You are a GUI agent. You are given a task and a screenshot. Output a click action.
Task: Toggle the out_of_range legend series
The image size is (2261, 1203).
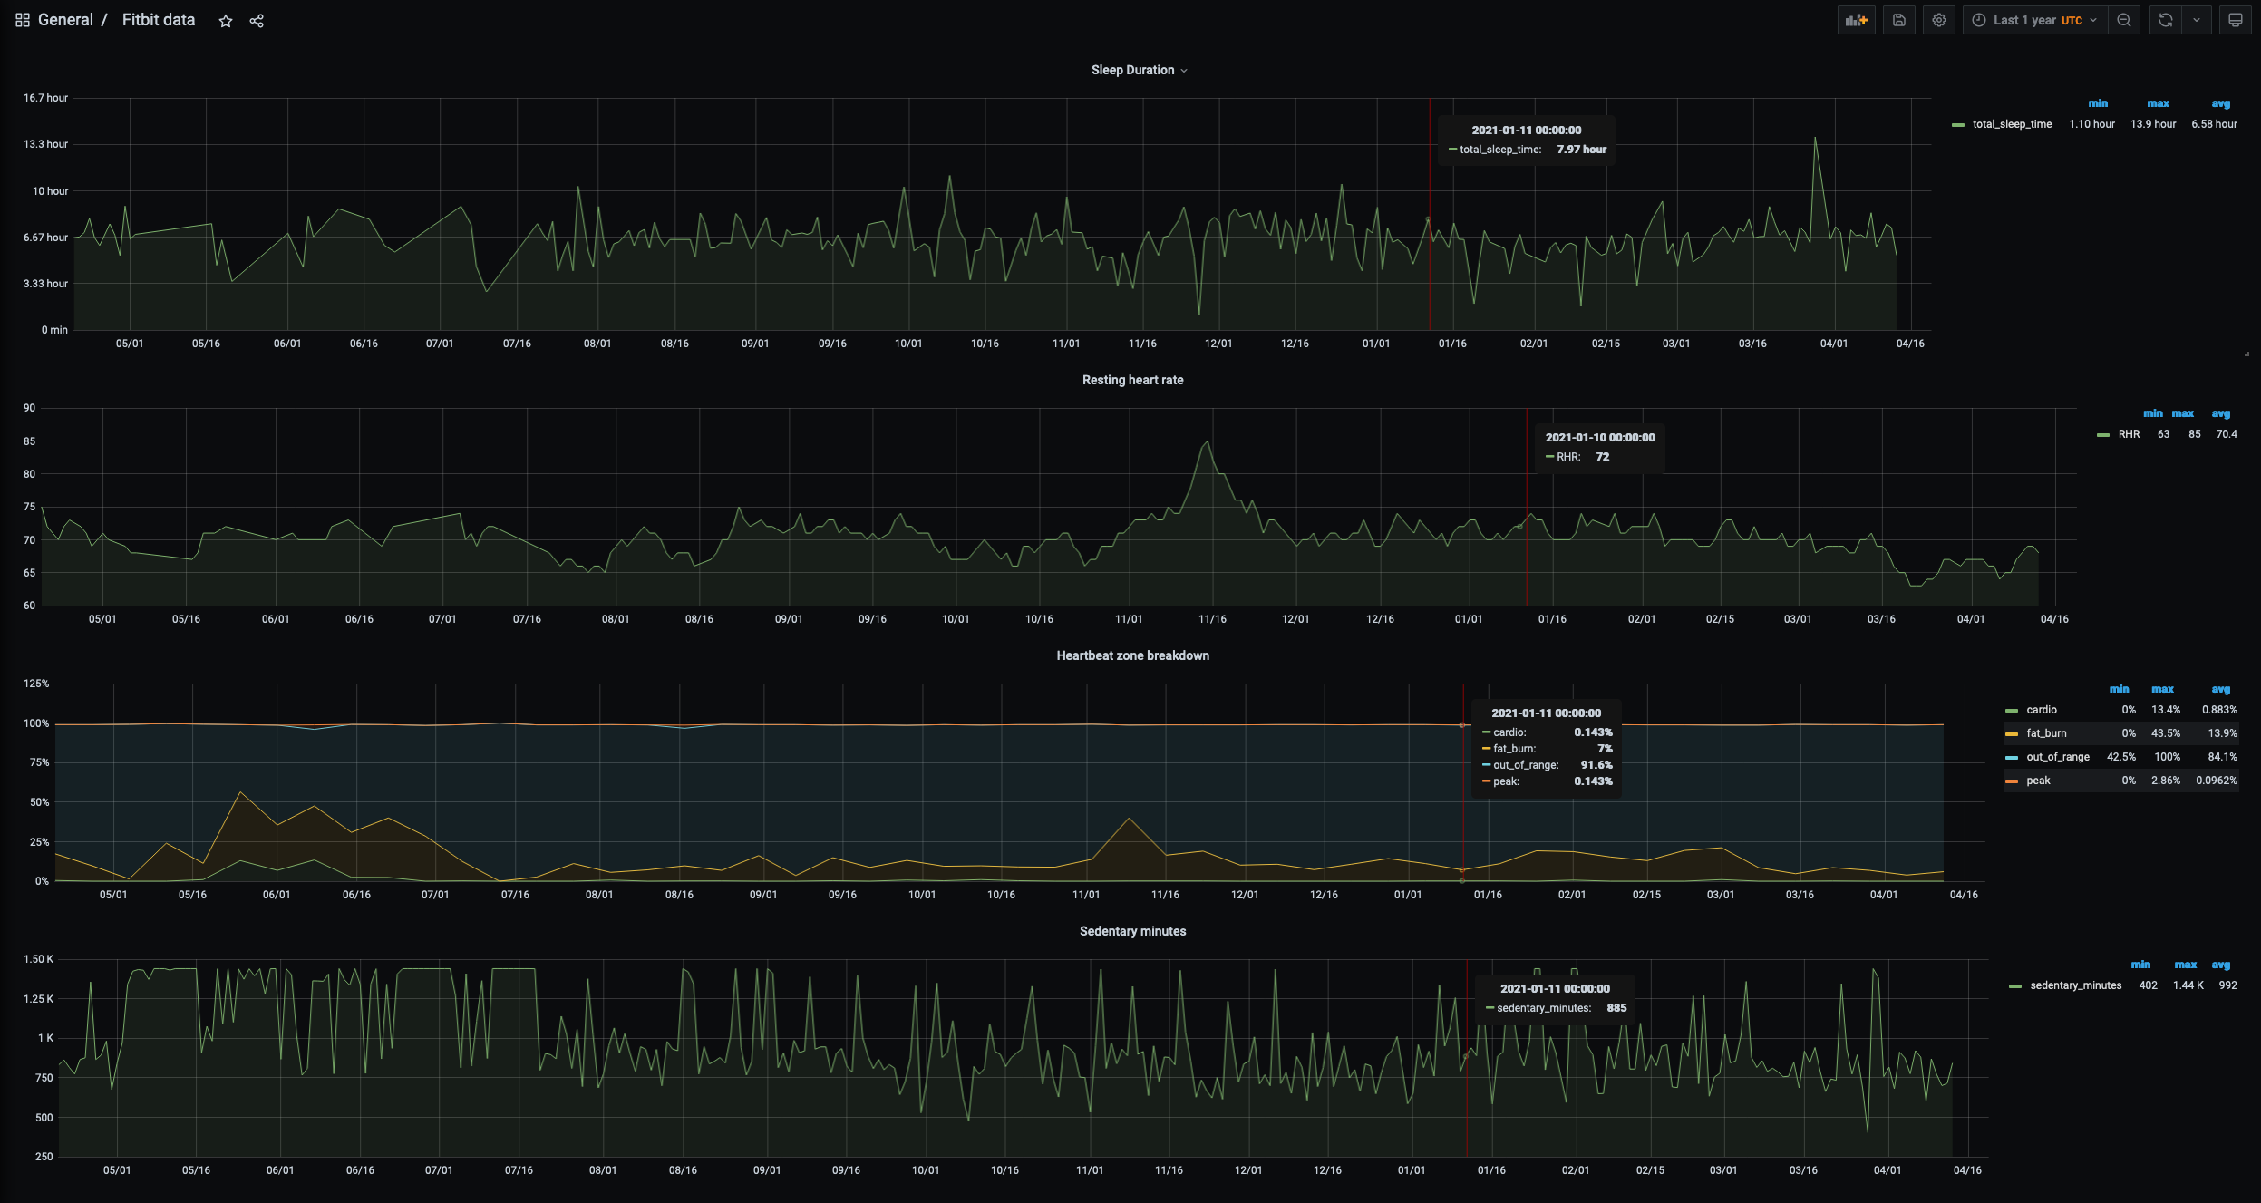2057,757
